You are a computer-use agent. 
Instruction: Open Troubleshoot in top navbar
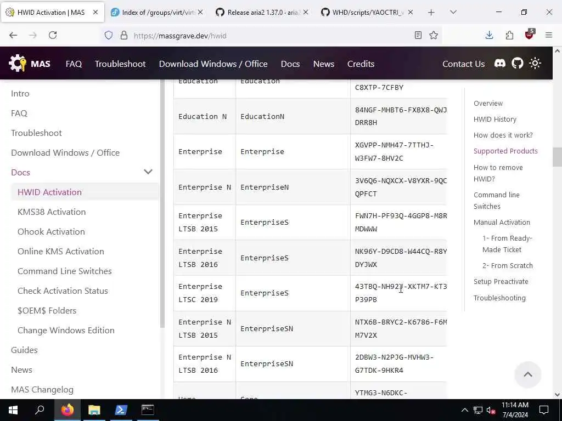pos(120,64)
